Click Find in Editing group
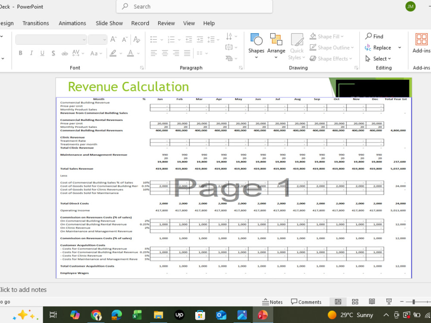This screenshot has width=431, height=323. [375, 36]
